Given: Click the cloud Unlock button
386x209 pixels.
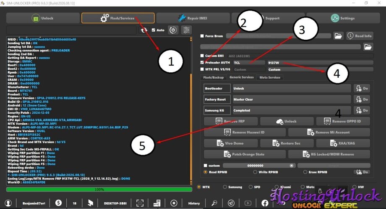Looking at the screenshot, I should [x=287, y=121].
